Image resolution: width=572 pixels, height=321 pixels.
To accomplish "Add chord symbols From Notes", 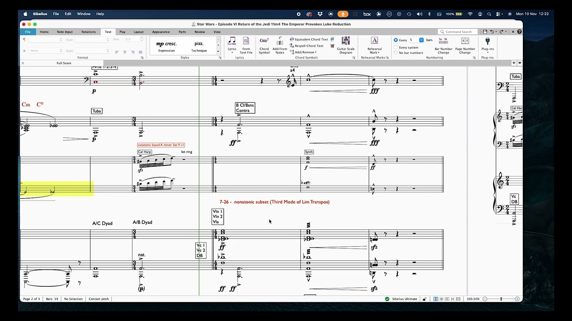I will point(280,45).
